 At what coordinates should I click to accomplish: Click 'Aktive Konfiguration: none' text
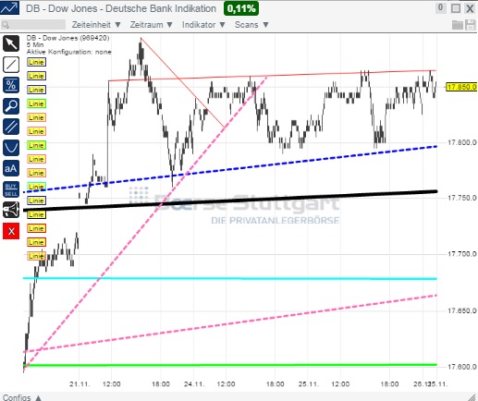(x=68, y=52)
